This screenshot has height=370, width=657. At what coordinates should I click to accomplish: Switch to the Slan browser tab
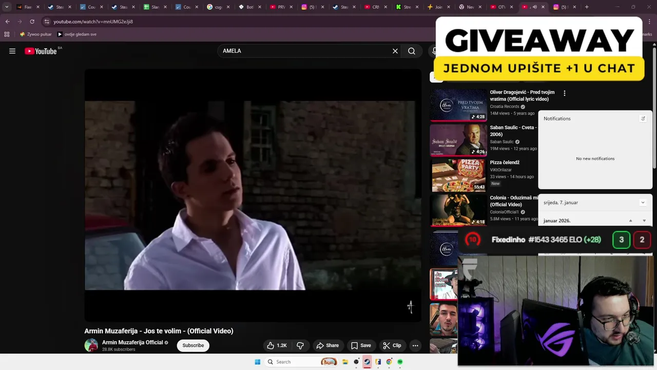pos(154,7)
